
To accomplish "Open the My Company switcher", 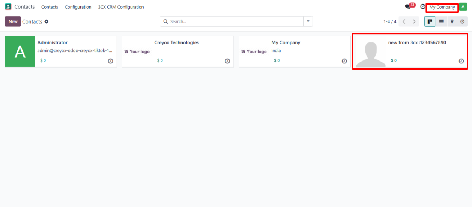I will pyautogui.click(x=442, y=7).
